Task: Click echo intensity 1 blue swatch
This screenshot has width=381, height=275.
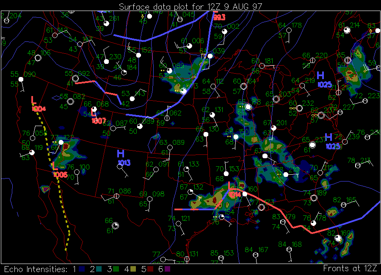Action: [x=82, y=269]
